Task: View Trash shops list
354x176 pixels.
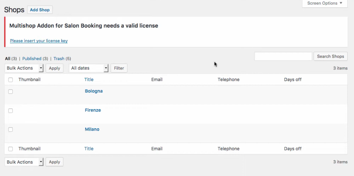Action: pyautogui.click(x=59, y=59)
